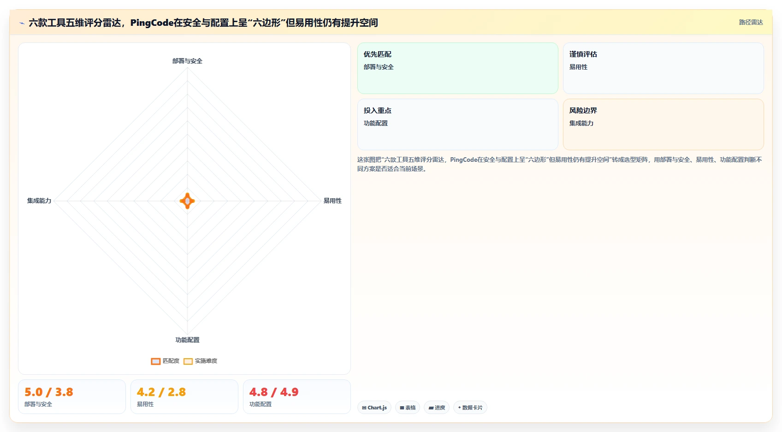Click the radar axis label 部署与安全
782x432 pixels.
[187, 61]
